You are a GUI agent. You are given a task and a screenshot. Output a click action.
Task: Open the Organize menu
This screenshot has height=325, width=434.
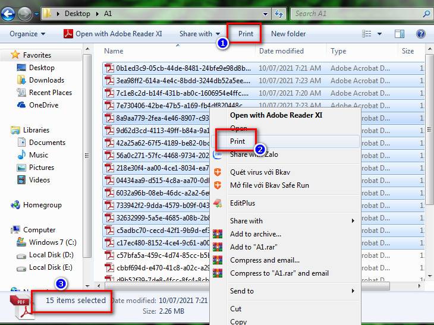(27, 34)
